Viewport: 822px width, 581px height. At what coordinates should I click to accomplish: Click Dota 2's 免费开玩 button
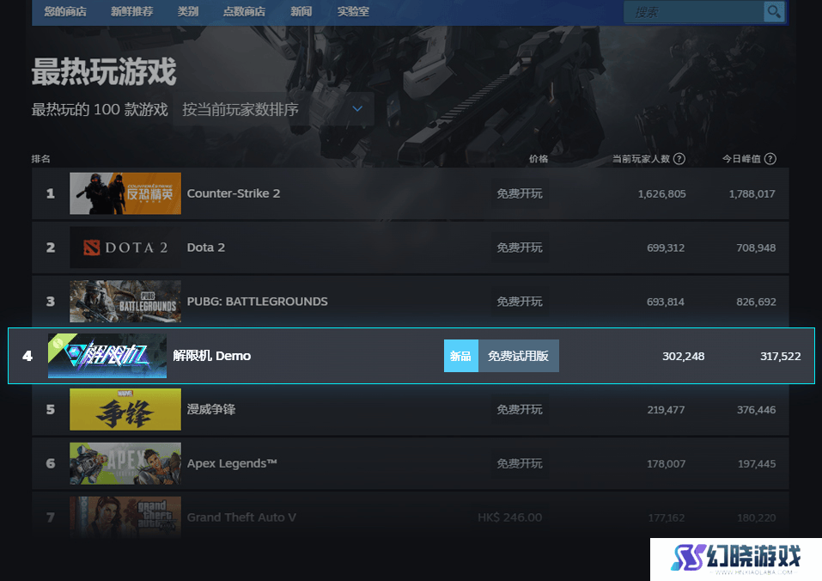(x=520, y=248)
